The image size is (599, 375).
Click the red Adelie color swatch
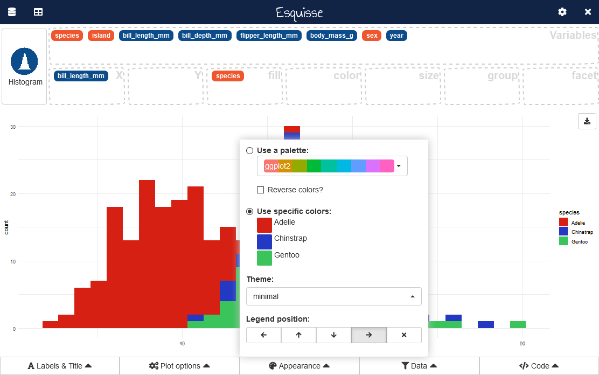[x=264, y=225]
